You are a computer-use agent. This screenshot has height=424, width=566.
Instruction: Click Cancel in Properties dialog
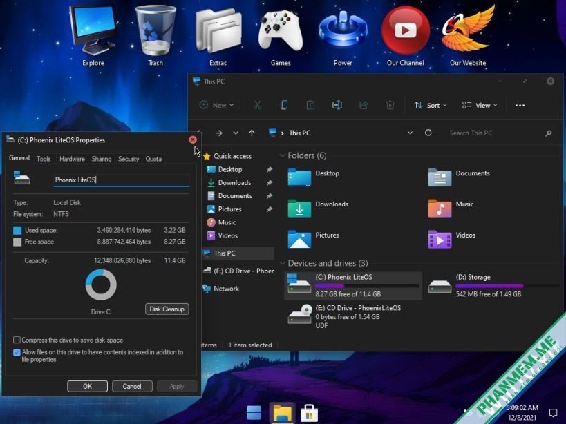point(132,386)
